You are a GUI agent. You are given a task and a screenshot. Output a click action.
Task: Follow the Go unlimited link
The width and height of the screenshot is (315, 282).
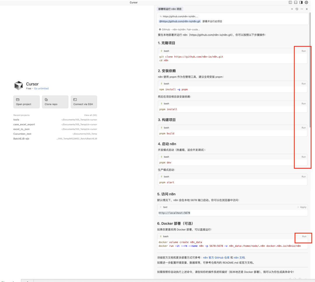(x=41, y=89)
